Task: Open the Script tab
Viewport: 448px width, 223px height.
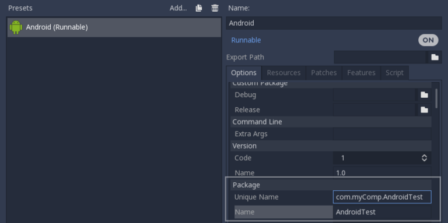Action: click(x=394, y=73)
